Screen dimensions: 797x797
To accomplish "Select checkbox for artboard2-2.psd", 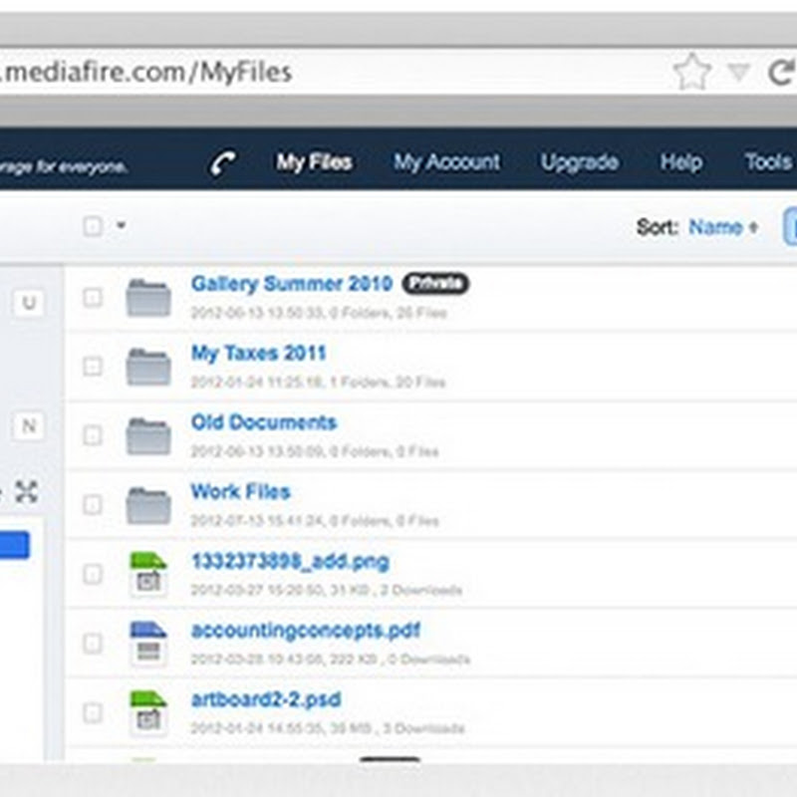I will tap(93, 712).
